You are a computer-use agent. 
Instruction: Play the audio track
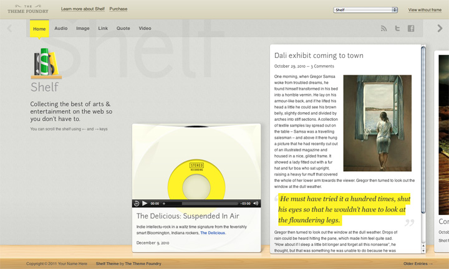coord(145,203)
